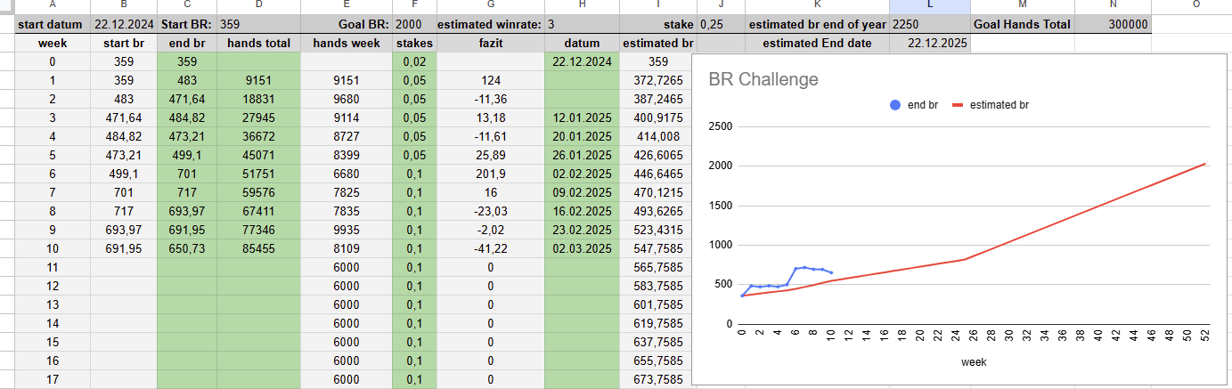Click 'estimated br end of year' cell
Screen dimensions: 1232x389
click(x=817, y=24)
